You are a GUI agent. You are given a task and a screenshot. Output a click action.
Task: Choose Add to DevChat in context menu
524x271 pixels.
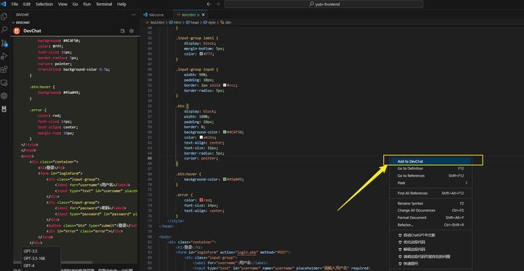430,161
